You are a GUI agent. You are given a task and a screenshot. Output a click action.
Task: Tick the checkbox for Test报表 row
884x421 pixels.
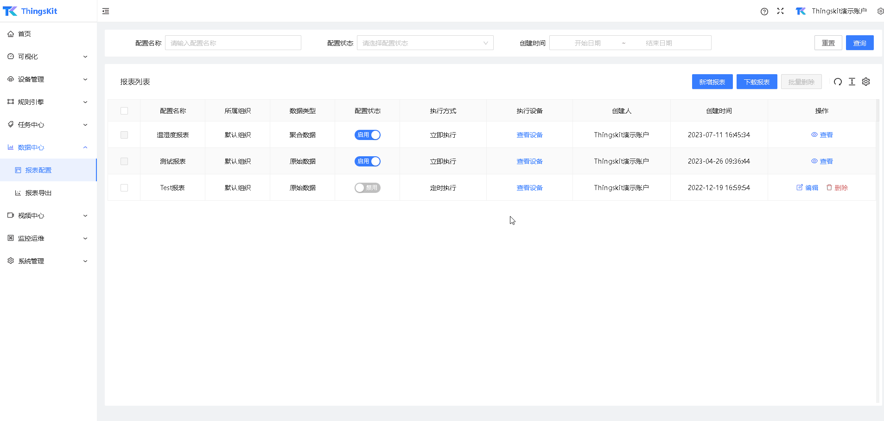pos(124,188)
